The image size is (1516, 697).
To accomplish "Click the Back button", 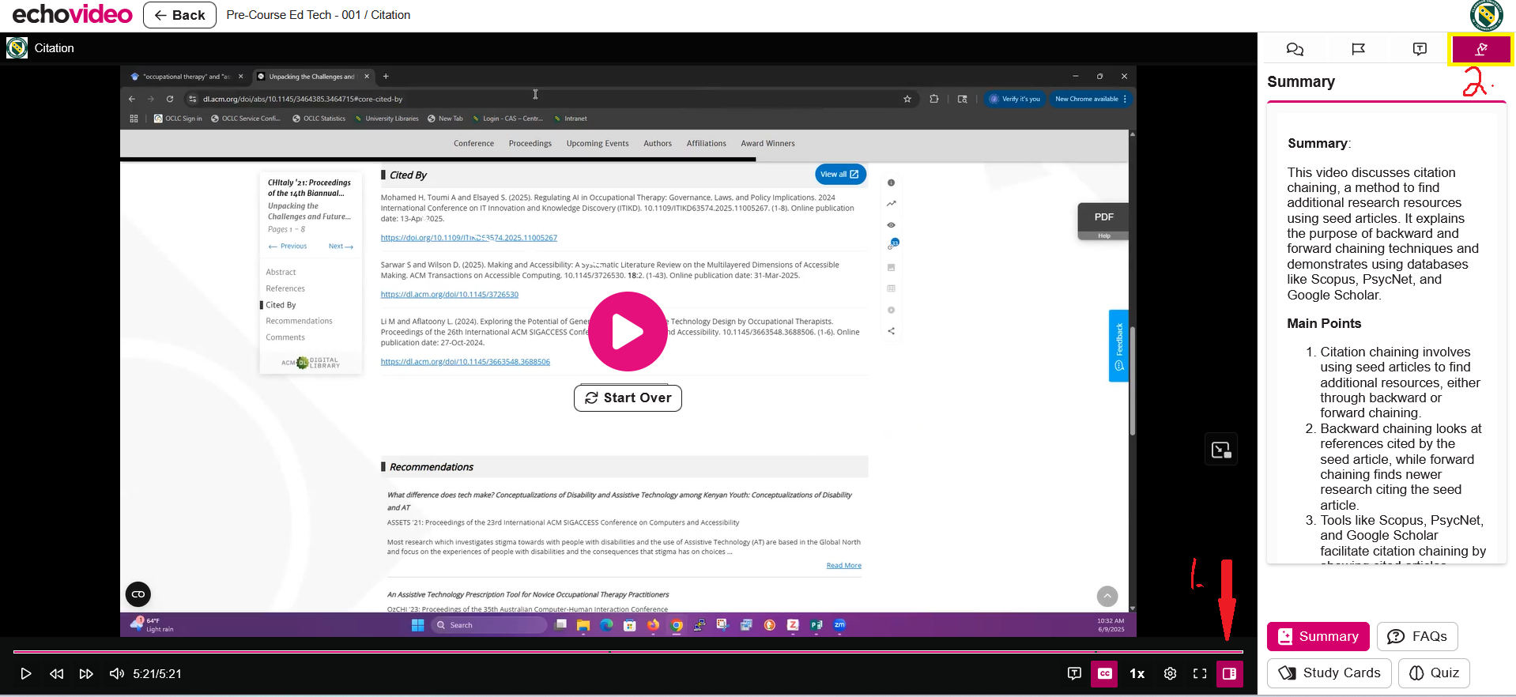I will click(179, 15).
